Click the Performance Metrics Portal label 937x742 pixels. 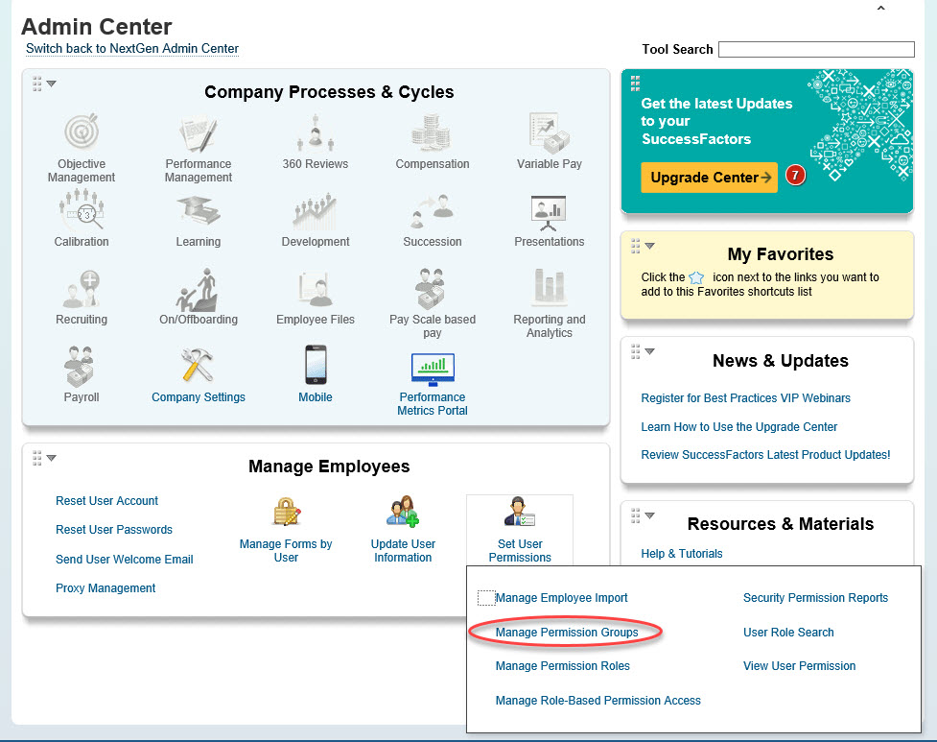(x=432, y=404)
